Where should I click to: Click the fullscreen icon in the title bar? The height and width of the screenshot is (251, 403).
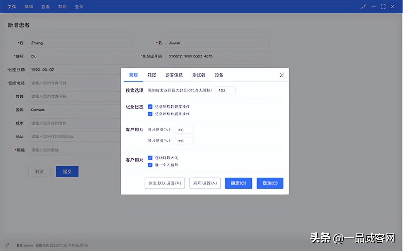point(383,7)
